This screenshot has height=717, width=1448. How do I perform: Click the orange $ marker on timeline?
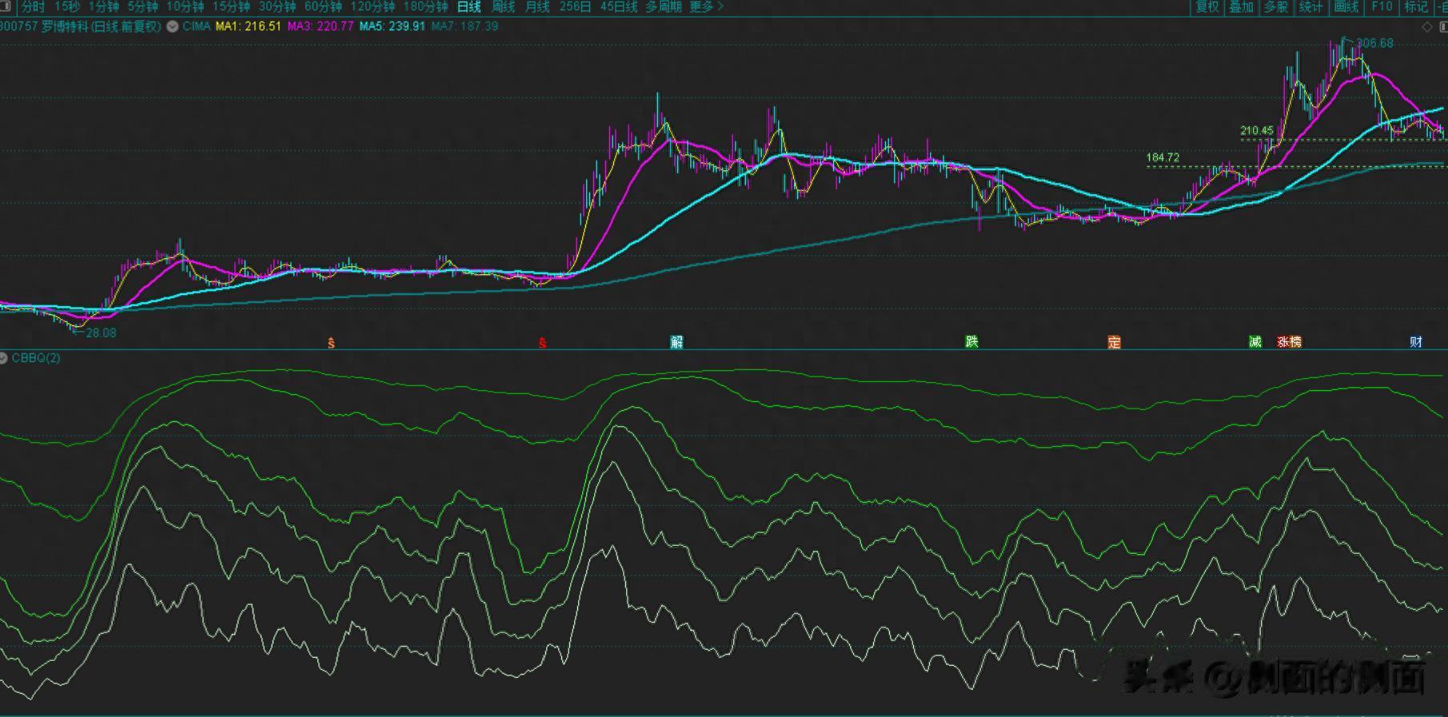click(331, 343)
